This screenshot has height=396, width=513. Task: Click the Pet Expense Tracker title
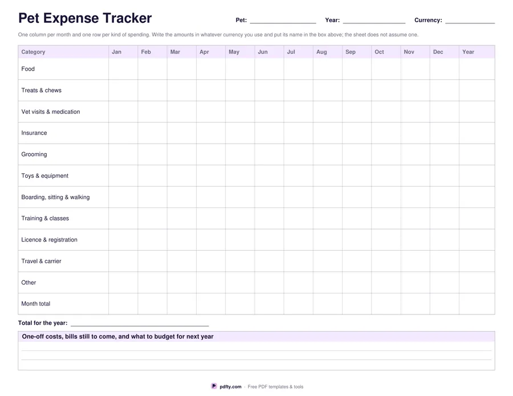click(85, 18)
